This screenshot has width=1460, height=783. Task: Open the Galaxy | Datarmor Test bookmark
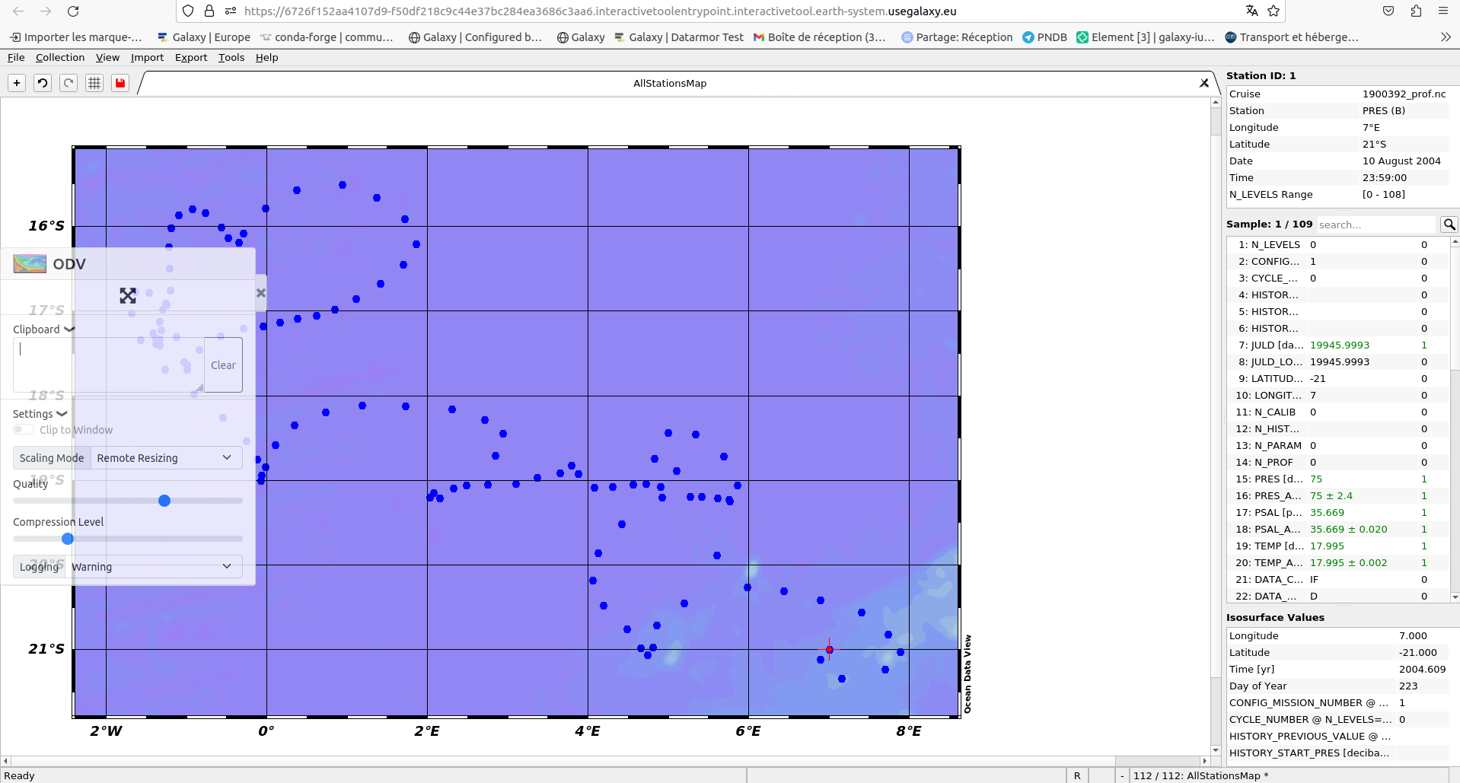click(679, 37)
